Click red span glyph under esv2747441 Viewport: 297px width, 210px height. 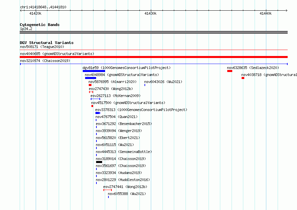107,190
